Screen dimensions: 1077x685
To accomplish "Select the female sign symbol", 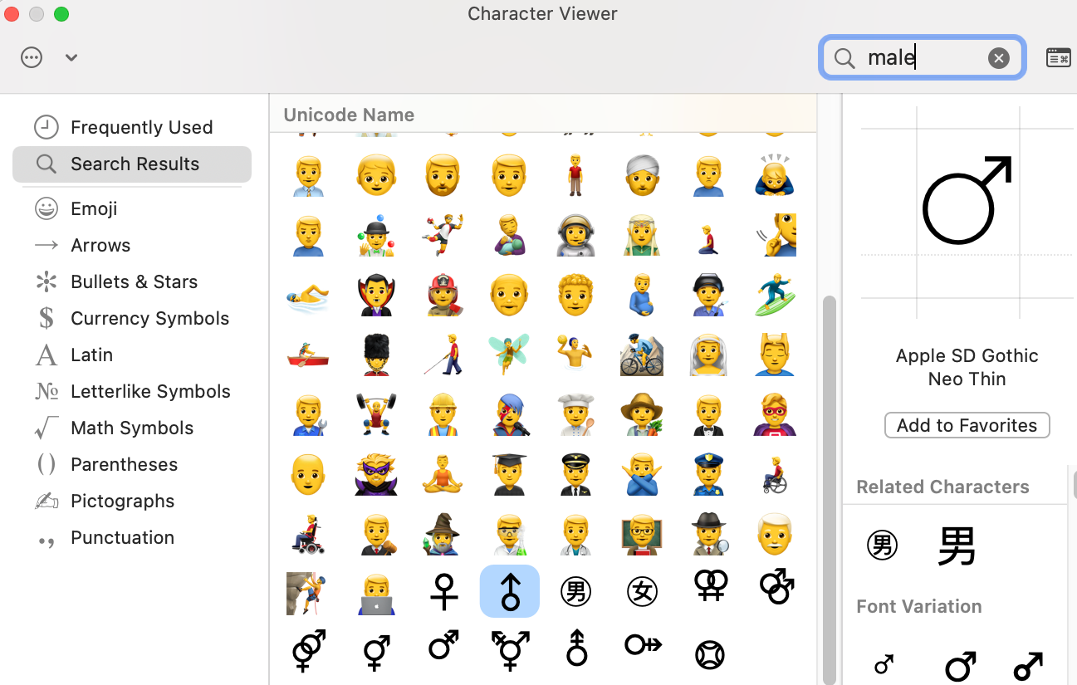I will coord(443,590).
